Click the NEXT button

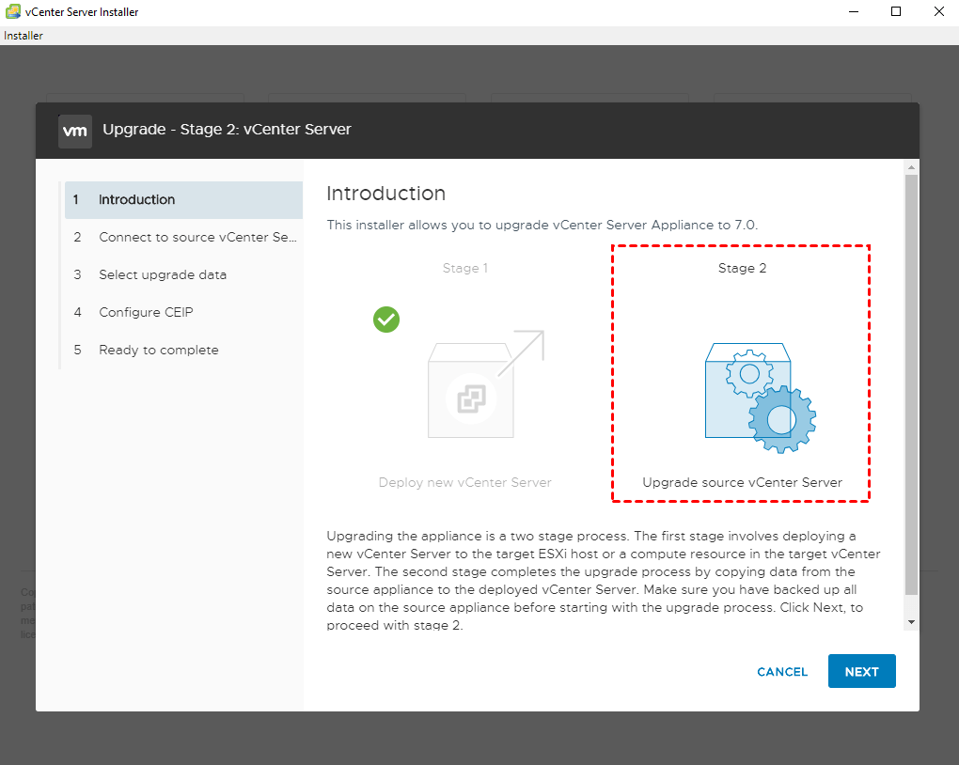tap(862, 671)
